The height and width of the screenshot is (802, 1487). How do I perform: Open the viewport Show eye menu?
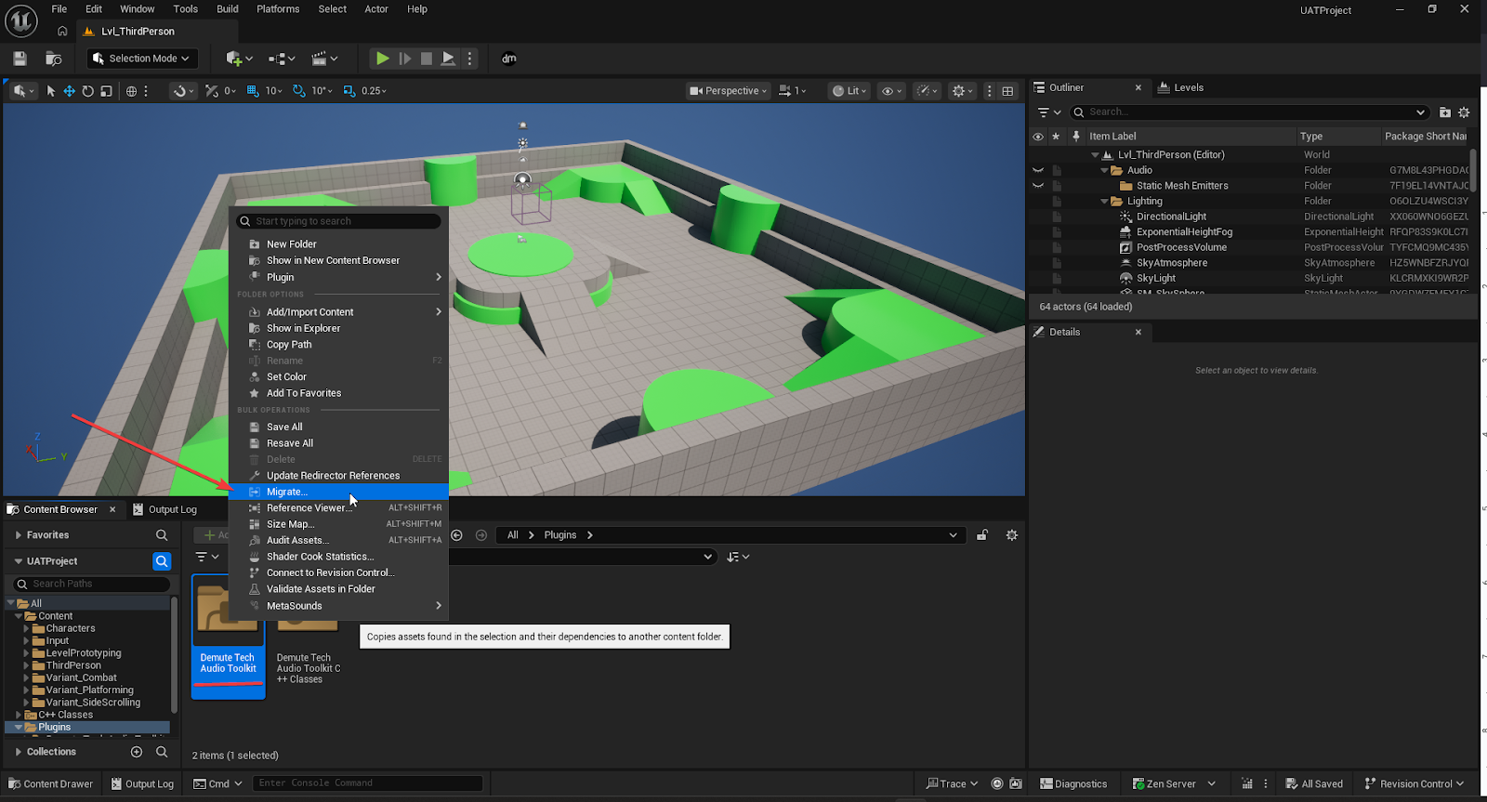point(891,91)
